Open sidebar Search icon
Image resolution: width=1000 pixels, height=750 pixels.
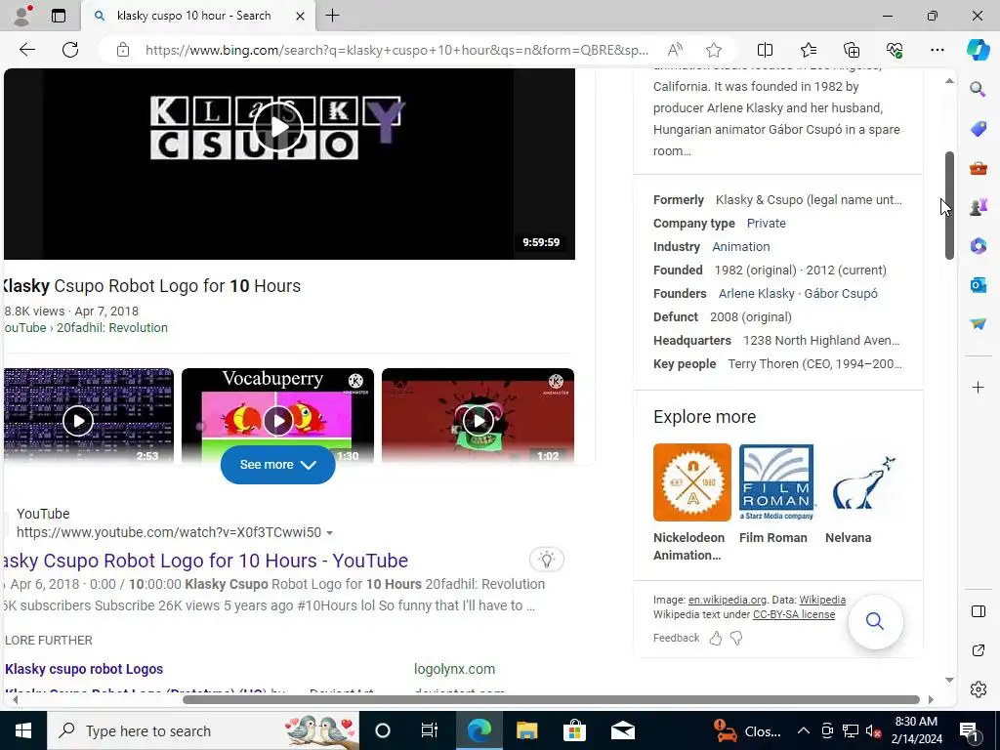tap(978, 89)
